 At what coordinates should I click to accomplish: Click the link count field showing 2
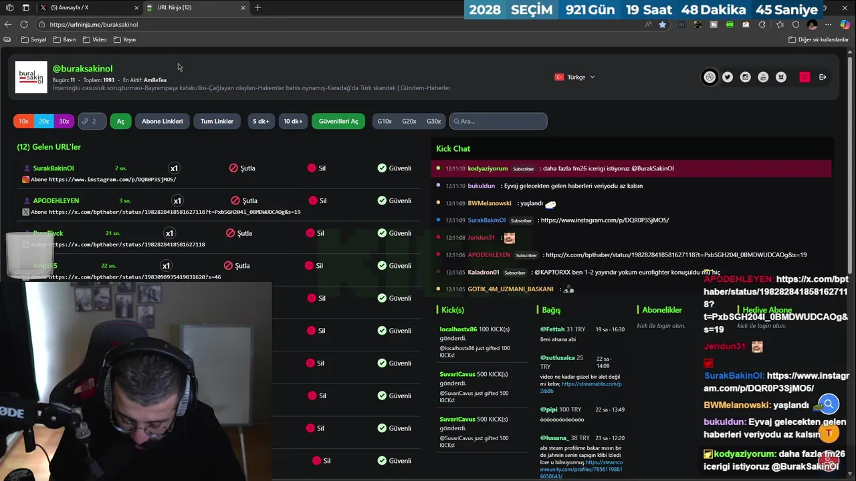pos(92,121)
